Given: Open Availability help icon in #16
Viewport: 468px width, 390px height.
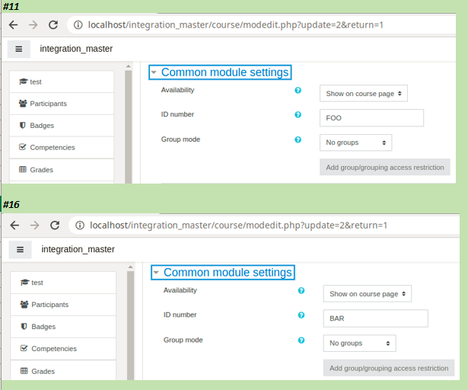Looking at the screenshot, I should tap(301, 290).
